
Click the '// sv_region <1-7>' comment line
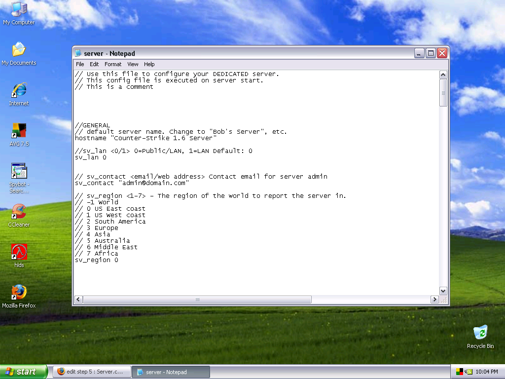pyautogui.click(x=210, y=195)
